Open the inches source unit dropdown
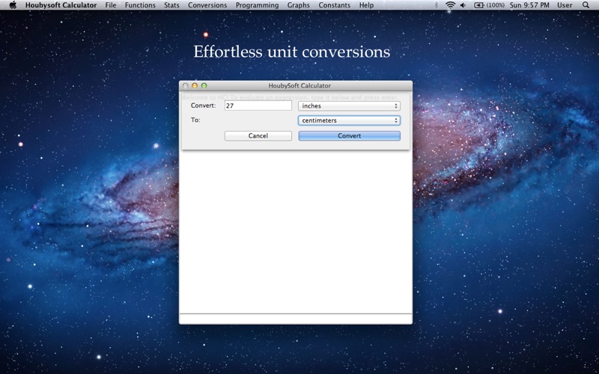Viewport: 599px width, 374px height. point(349,105)
